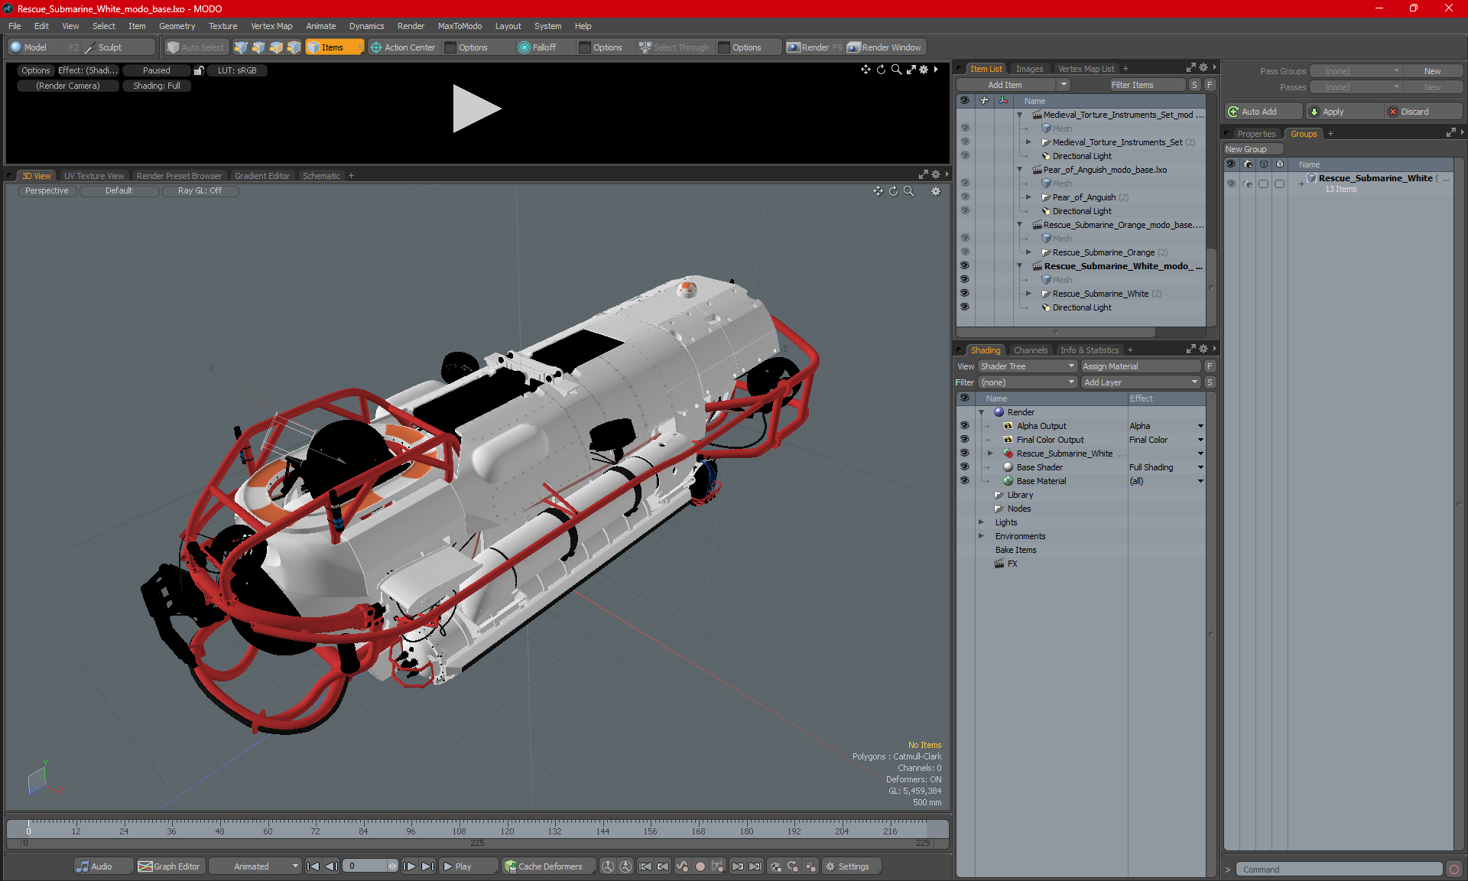This screenshot has height=881, width=1468.
Task: Open Action Center menu
Action: 403,47
